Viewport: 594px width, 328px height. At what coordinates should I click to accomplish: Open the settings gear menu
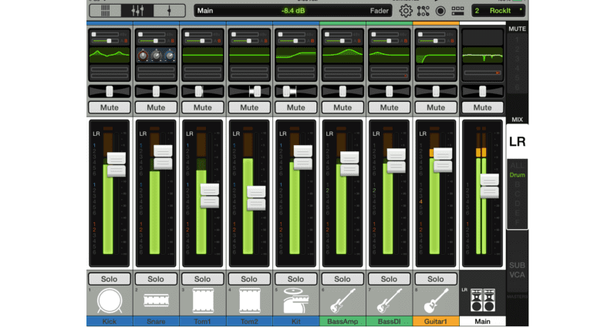(x=406, y=11)
